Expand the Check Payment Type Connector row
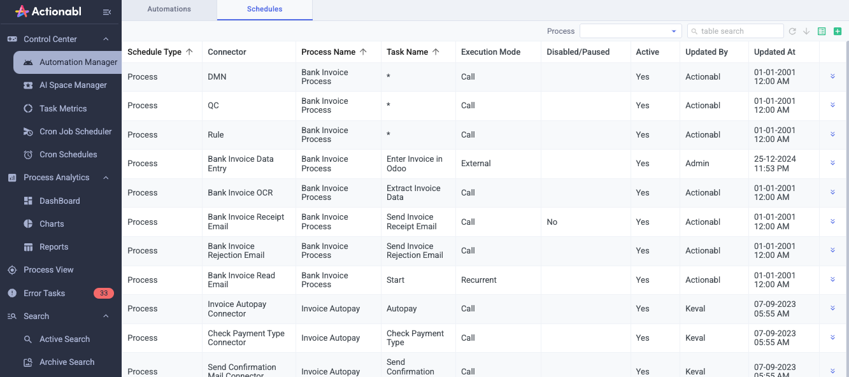 coord(832,338)
